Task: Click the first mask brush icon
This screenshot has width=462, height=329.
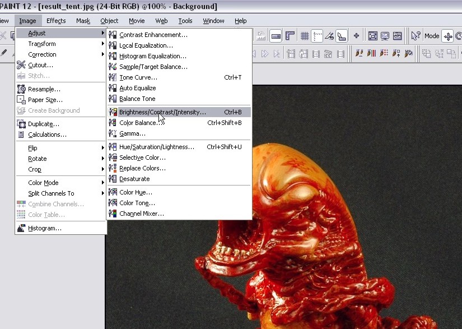Action: [359, 53]
